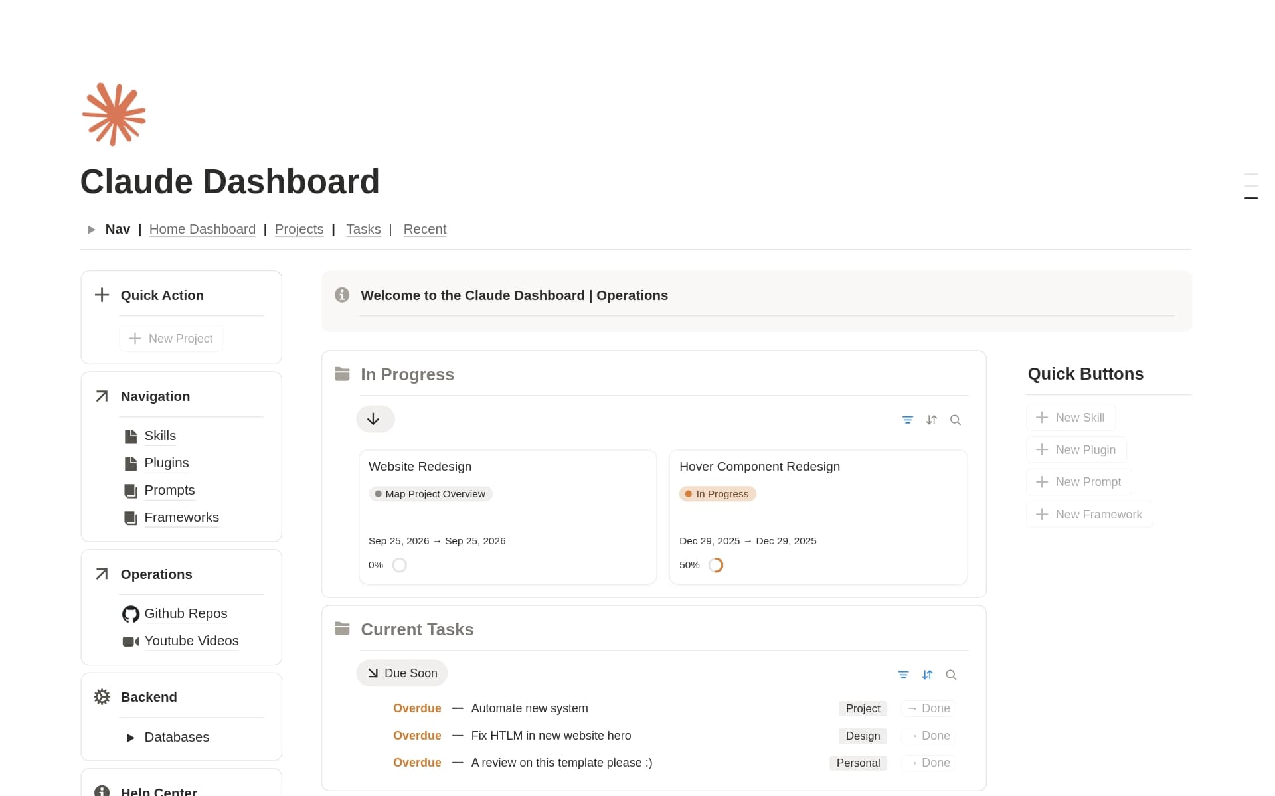The width and height of the screenshot is (1275, 796).
Task: Open Github Repos page
Action: 186,613
